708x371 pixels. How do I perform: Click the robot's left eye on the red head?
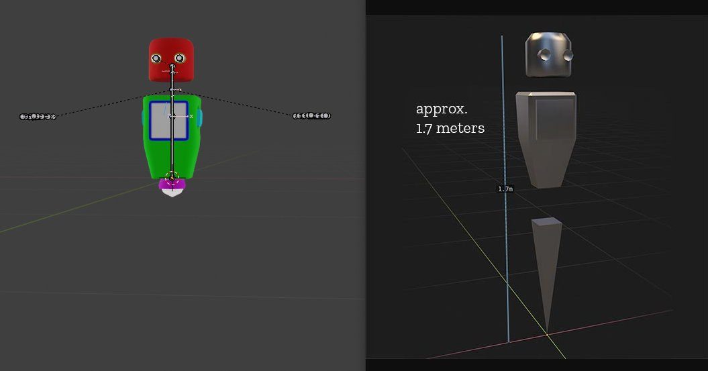coord(156,58)
